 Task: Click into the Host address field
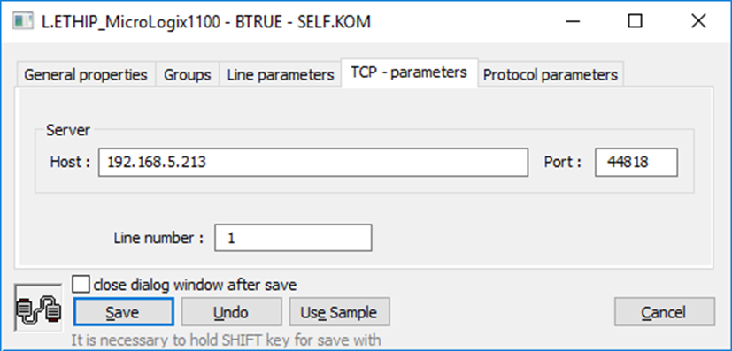pos(313,162)
